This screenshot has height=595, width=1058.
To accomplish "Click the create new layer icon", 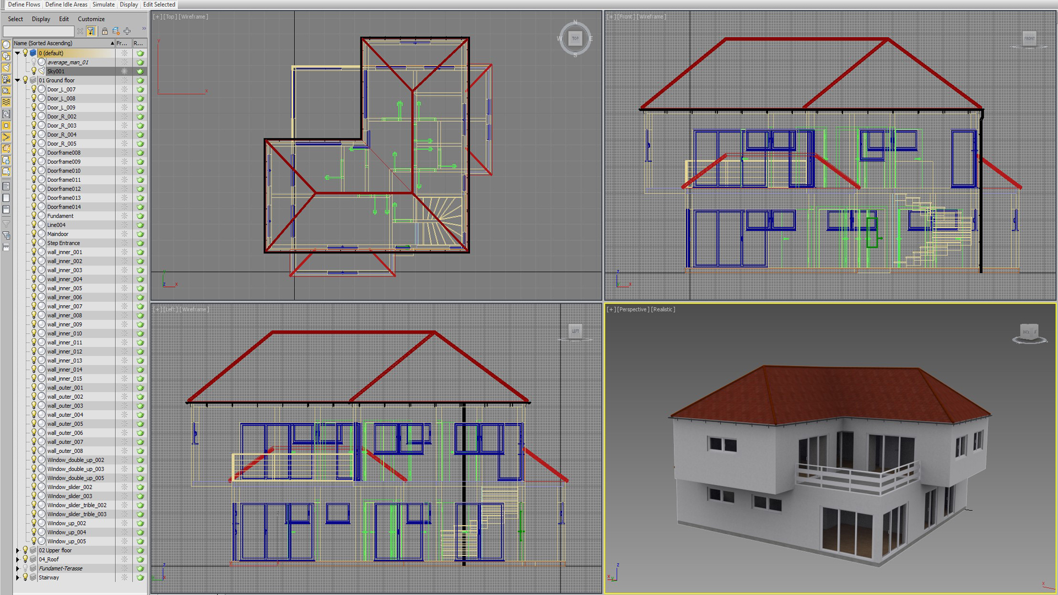I will click(116, 31).
